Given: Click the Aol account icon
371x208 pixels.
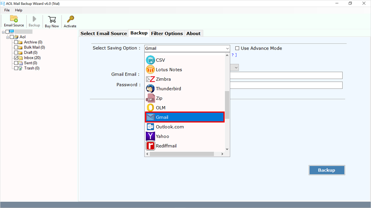Looking at the screenshot, I should point(16,37).
